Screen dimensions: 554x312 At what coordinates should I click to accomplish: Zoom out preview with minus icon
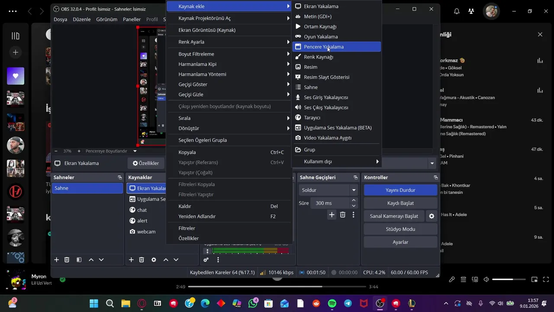[56, 151]
